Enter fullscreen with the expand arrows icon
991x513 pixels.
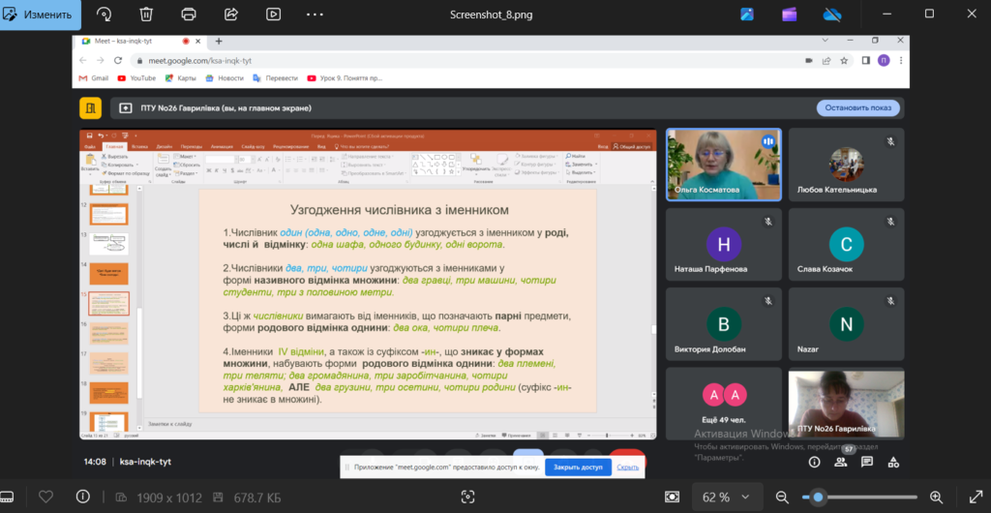point(971,497)
